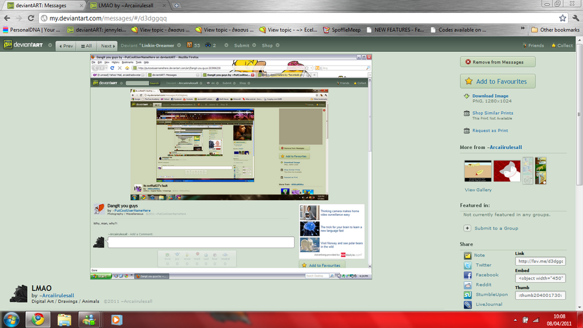This screenshot has height=328, width=583.
Task: Open the View Gallery link
Action: pos(478,190)
